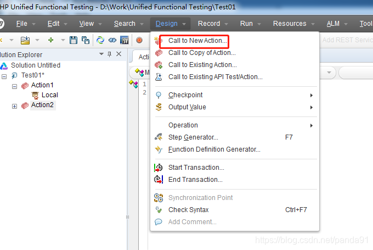The height and width of the screenshot is (250, 373).
Task: Select the Test01* tree node
Action: point(33,75)
